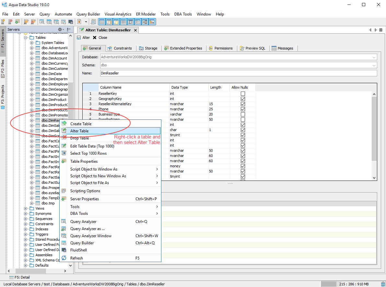Uncheck Allow Nulls for ResellerAlternateKey

coord(243,104)
